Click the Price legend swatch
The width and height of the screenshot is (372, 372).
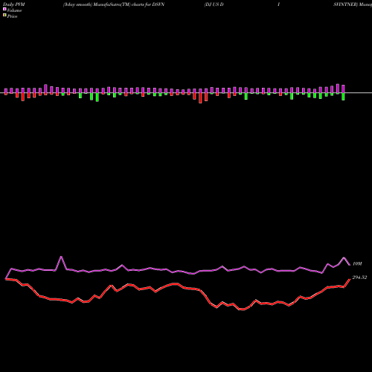point(4,16)
